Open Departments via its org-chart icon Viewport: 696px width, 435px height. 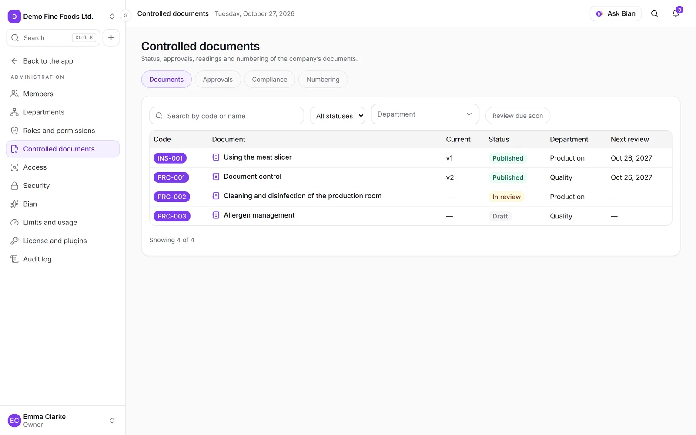click(x=14, y=112)
